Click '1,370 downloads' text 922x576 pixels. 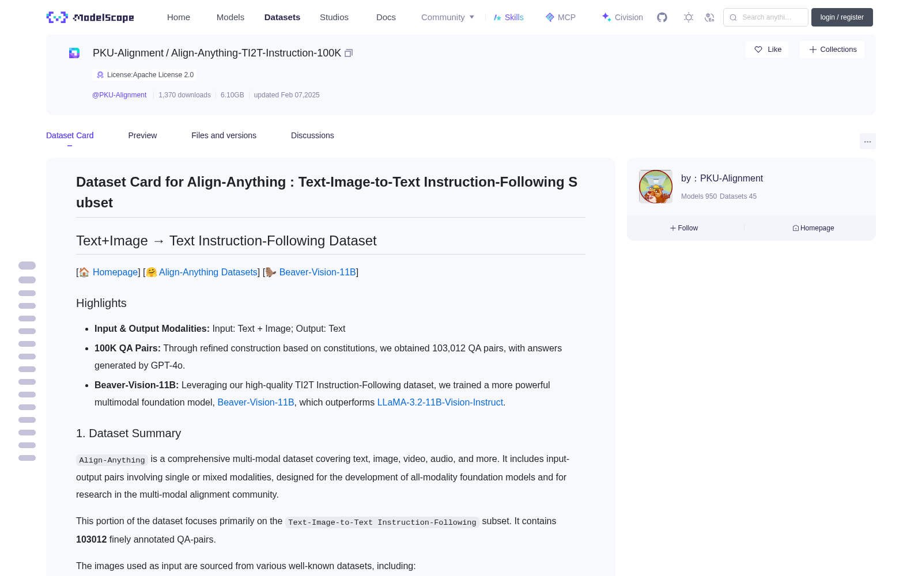[x=184, y=95]
